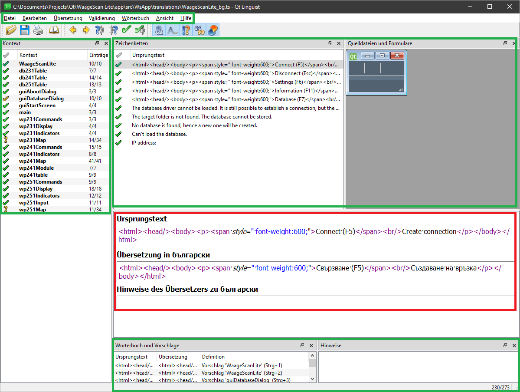Toggle surrounding whitespace validation icon
The image size is (520, 392).
pos(173,30)
